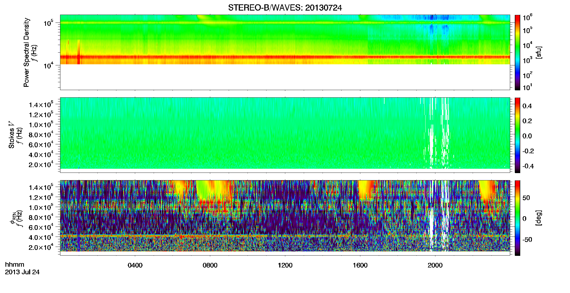Click the 1.4×10^5 tick on Stokes V panel
Viewport: 570px width, 293px height.
pyautogui.click(x=41, y=104)
